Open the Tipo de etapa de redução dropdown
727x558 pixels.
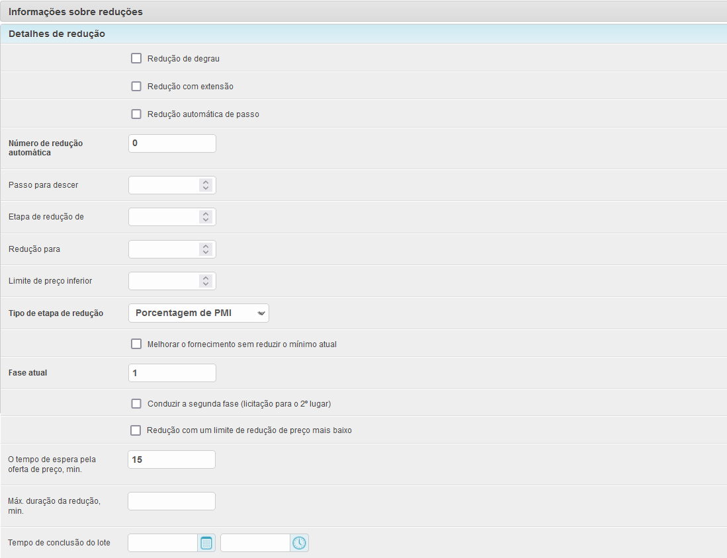tap(198, 313)
